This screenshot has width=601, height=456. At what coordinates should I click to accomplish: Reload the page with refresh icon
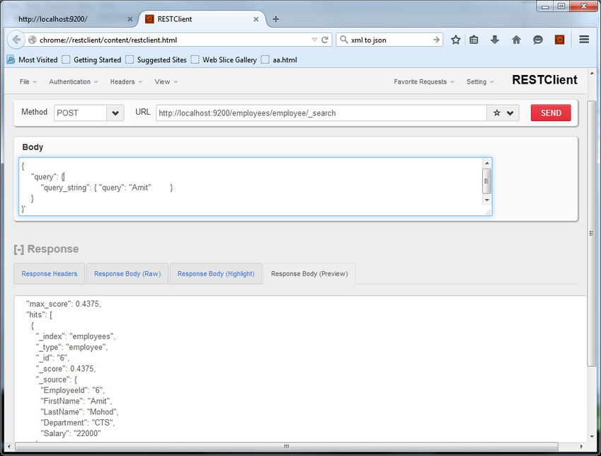[x=325, y=40]
